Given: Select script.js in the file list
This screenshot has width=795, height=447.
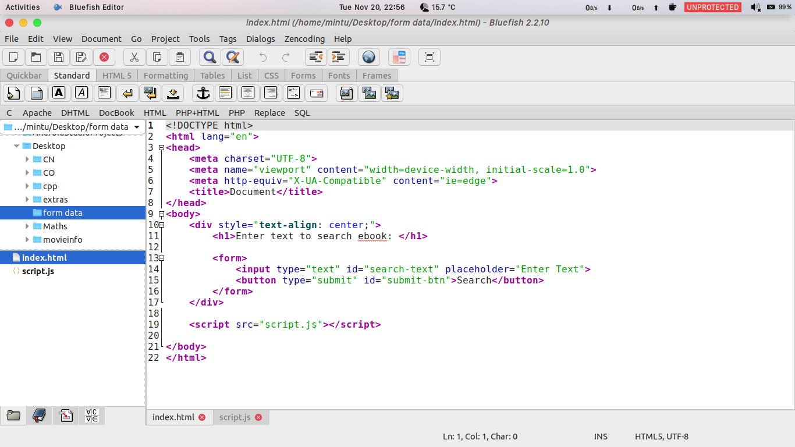Looking at the screenshot, I should (x=73, y=271).
